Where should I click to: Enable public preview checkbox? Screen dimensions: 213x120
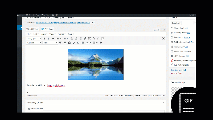click(x=172, y=51)
